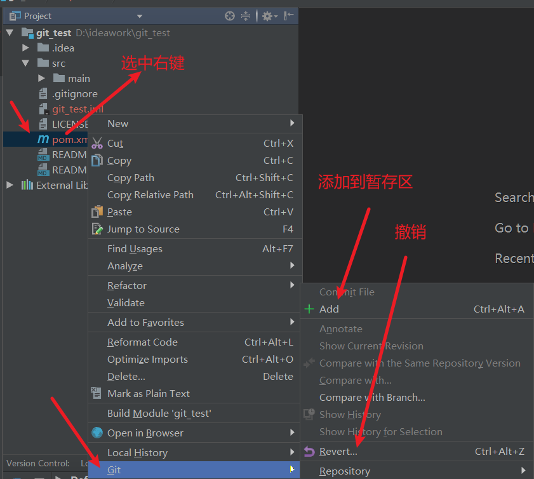The height and width of the screenshot is (479, 534).
Task: Click the .gitignore file icon
Action: pyautogui.click(x=43, y=93)
